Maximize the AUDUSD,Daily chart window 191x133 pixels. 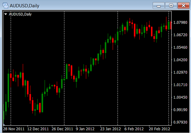(x=171, y=6)
